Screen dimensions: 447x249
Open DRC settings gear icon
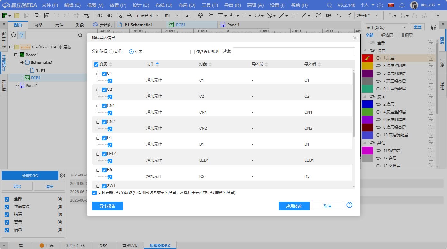(x=62, y=176)
